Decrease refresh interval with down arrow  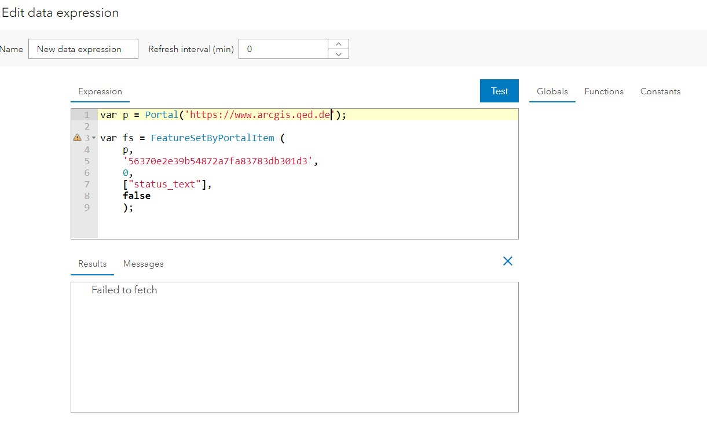coord(338,54)
